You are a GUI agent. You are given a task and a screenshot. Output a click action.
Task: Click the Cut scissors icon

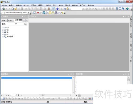point(61,9)
